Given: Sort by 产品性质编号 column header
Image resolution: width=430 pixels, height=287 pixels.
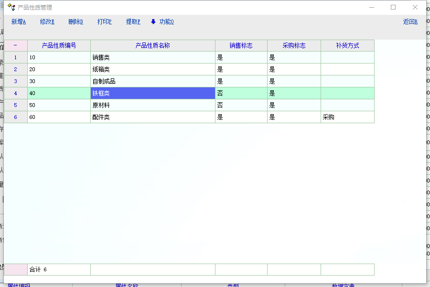Looking at the screenshot, I should pos(59,46).
